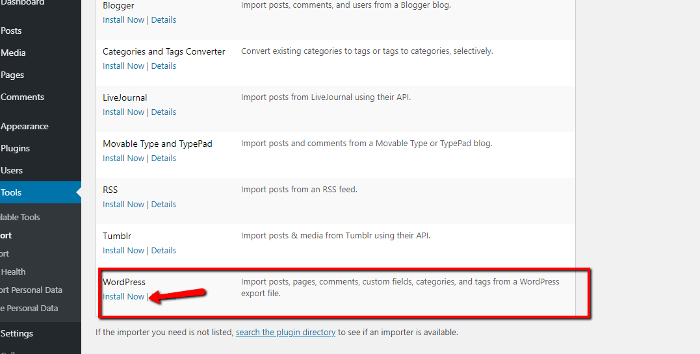Select the Categories and Tags Converter title
The image size is (700, 354).
click(x=164, y=52)
